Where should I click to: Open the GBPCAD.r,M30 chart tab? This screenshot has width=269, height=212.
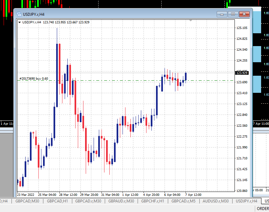(x=88, y=201)
